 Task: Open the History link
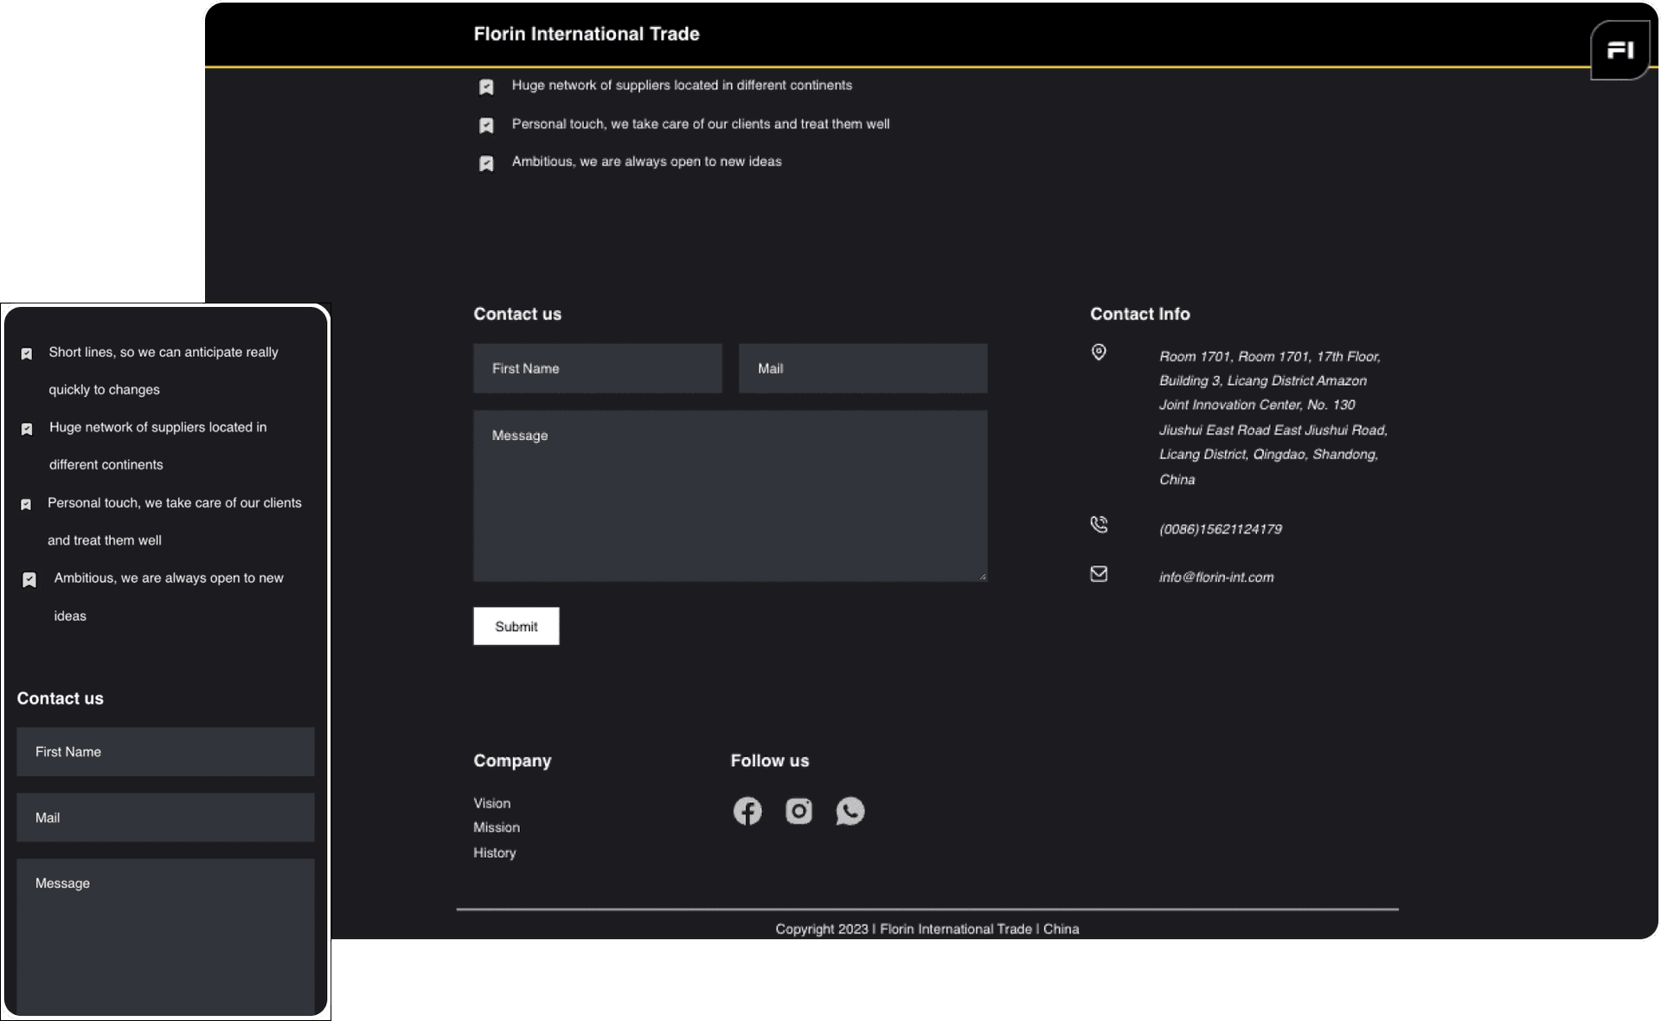[x=495, y=852]
